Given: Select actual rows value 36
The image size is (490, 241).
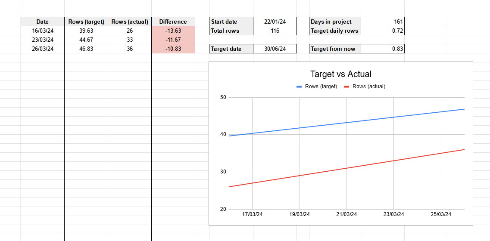Looking at the screenshot, I should coord(130,49).
